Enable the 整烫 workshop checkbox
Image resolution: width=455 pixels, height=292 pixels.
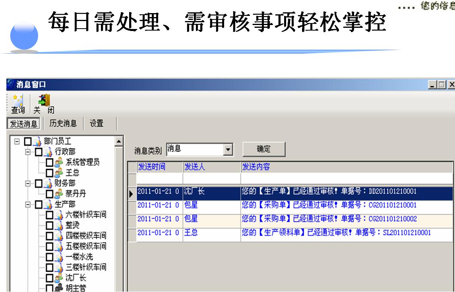49,226
